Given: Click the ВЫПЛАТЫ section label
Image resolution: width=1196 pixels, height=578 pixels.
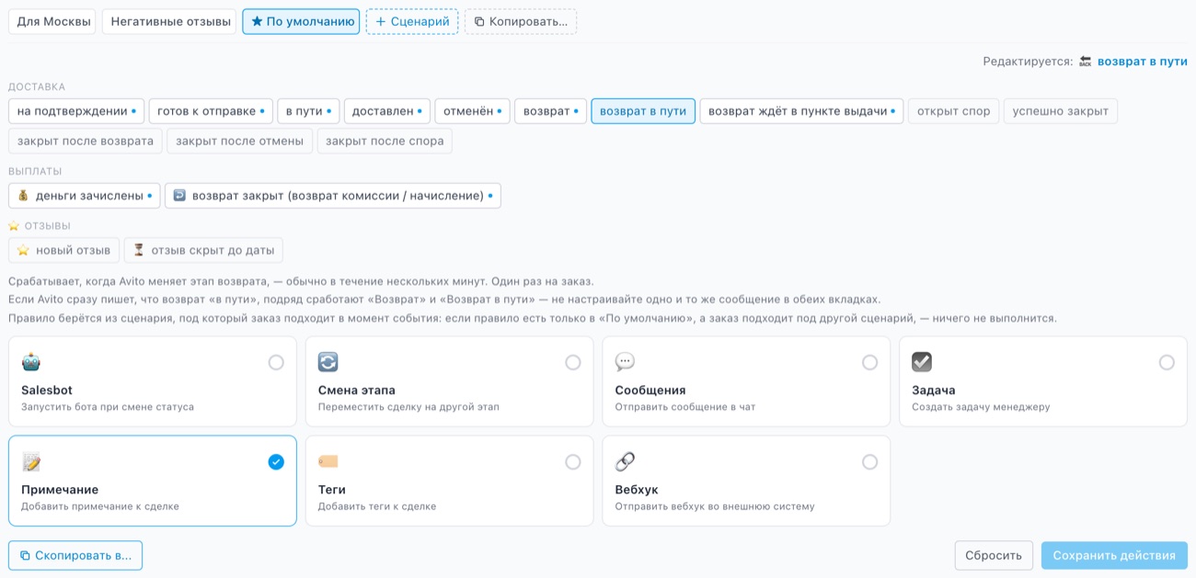Looking at the screenshot, I should coord(35,171).
